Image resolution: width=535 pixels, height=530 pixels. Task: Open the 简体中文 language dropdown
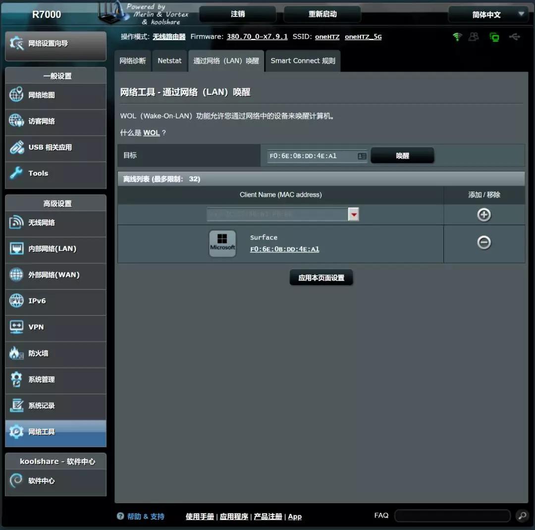487,14
